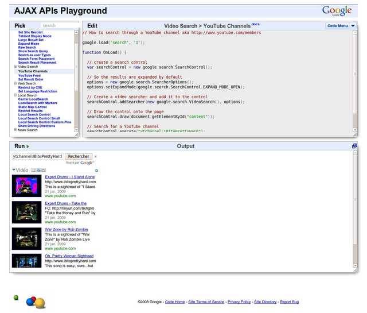Clear search results with the x icon

96,156
